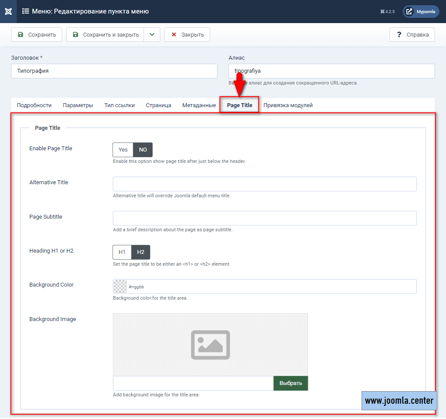Click the Сохранить save button
Image resolution: width=446 pixels, height=419 pixels.
coord(37,35)
